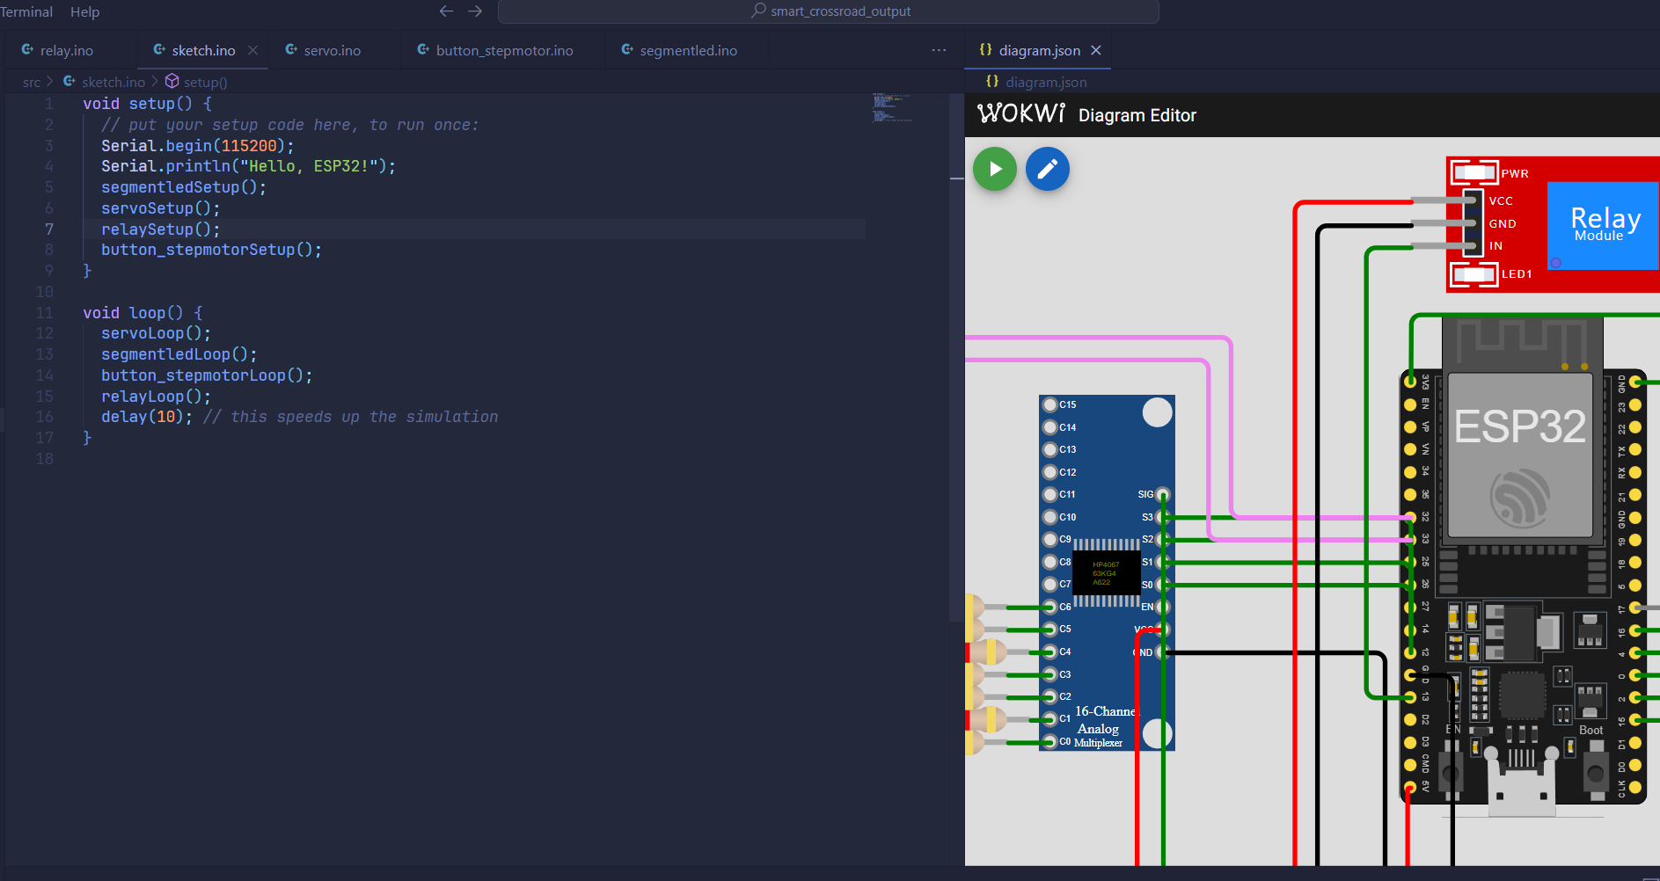Open the Help menu
Image resolution: width=1660 pixels, height=881 pixels.
point(84,11)
